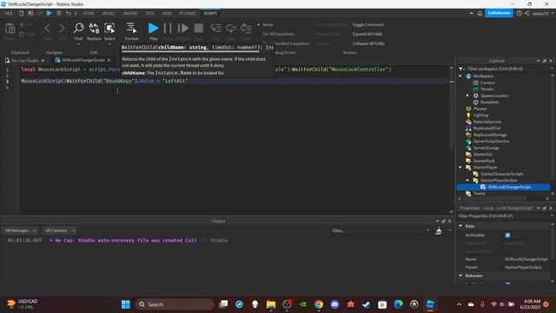The height and width of the screenshot is (313, 556).
Task: Collapse the StarterPlayer tree node
Action: pyautogui.click(x=460, y=167)
